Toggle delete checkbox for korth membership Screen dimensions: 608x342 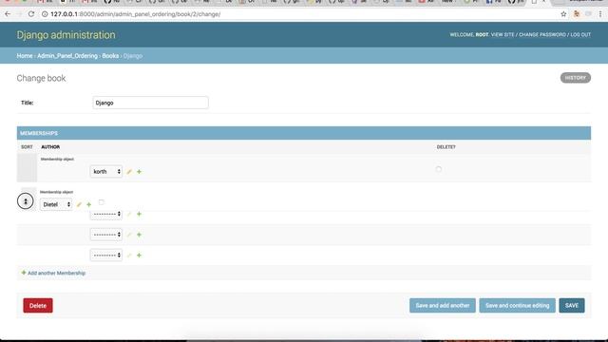[439, 169]
